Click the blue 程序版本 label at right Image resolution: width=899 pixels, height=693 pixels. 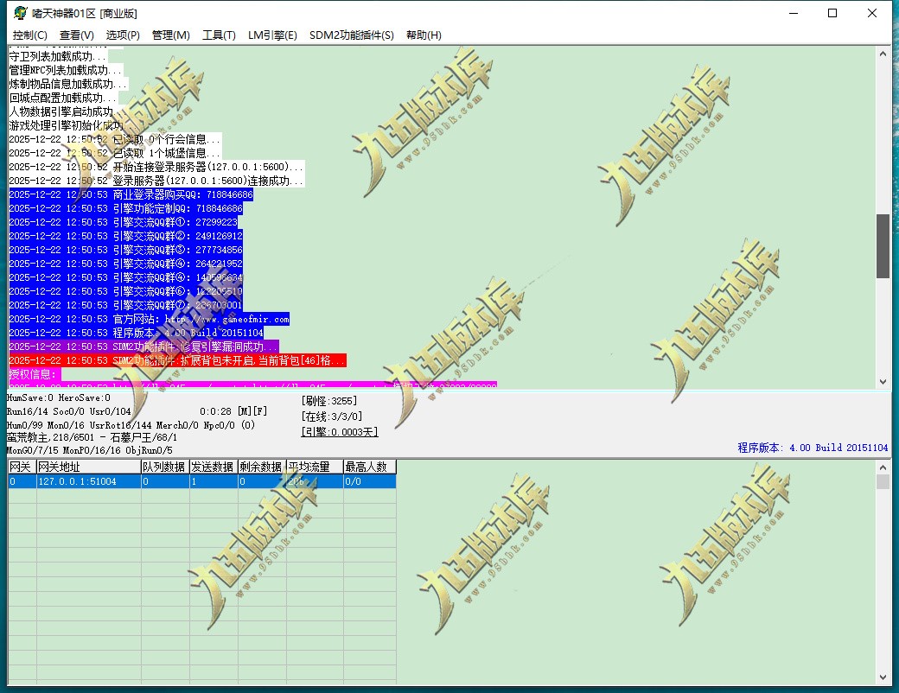coord(813,448)
